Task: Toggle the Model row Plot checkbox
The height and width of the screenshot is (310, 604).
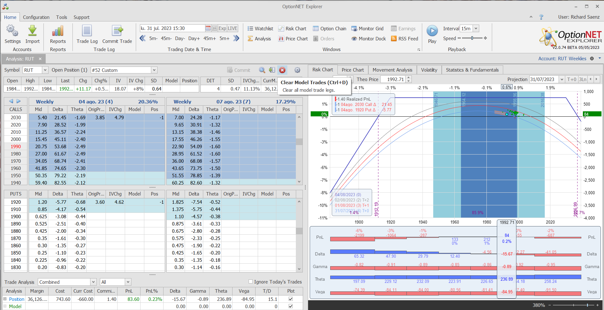Action: [x=290, y=306]
